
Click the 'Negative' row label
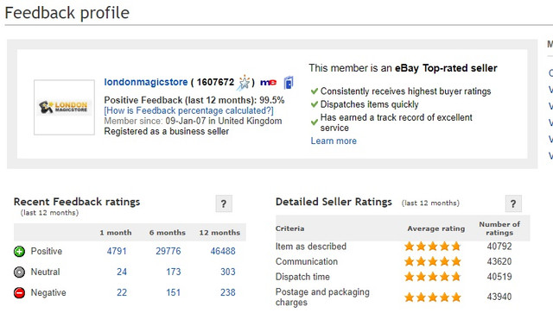pos(48,292)
